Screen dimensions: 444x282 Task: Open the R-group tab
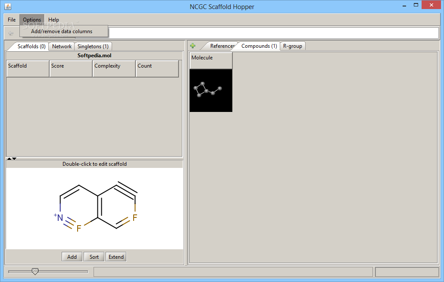(293, 46)
